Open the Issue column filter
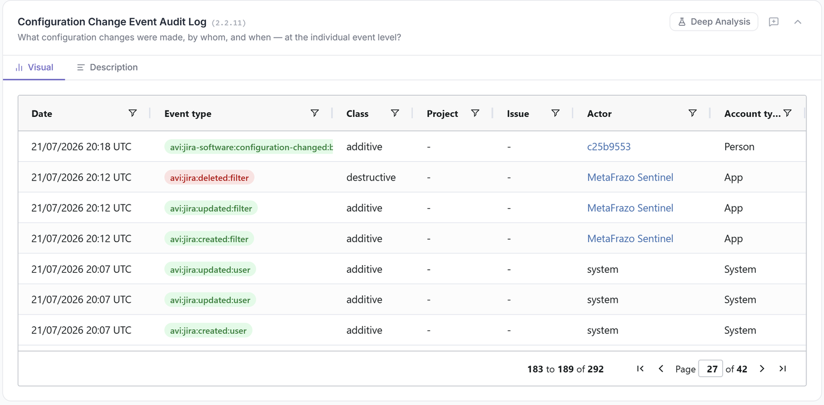Viewport: 824px width, 405px height. click(555, 113)
